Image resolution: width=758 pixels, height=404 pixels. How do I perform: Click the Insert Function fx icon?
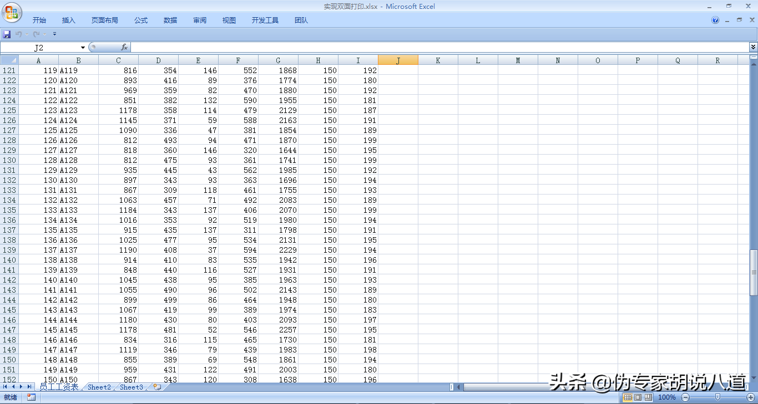[x=124, y=48]
